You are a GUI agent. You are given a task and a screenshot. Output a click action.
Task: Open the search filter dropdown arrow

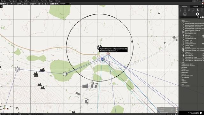pyautogui.click(x=180, y=17)
